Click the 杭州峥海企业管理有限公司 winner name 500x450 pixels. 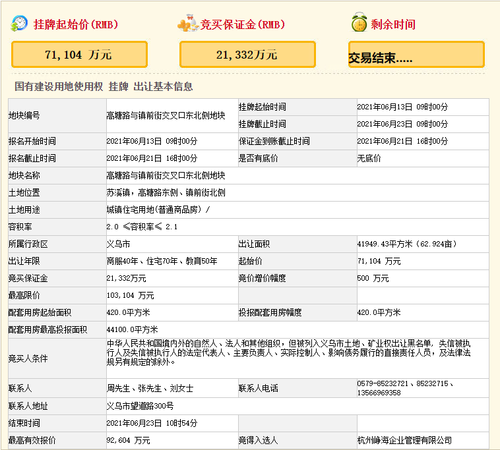[x=404, y=441]
